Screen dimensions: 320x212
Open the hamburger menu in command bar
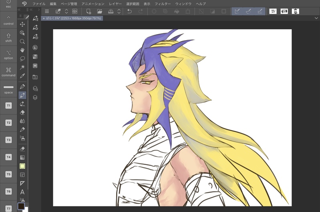tap(47, 11)
